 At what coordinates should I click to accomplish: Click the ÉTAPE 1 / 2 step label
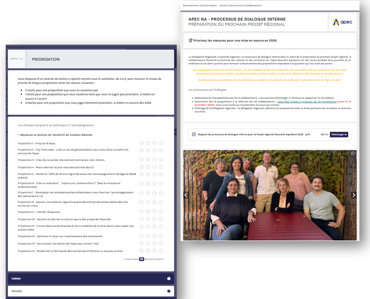point(17,59)
